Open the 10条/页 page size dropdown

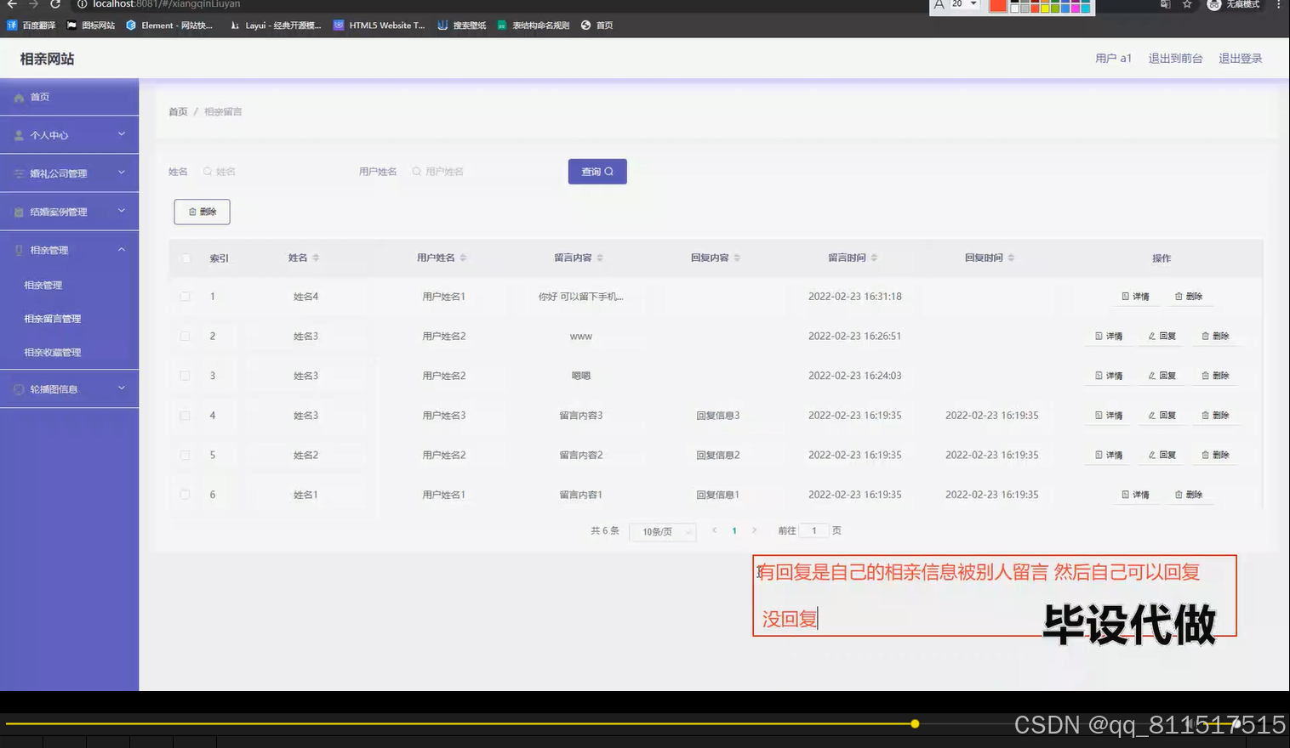click(x=663, y=531)
